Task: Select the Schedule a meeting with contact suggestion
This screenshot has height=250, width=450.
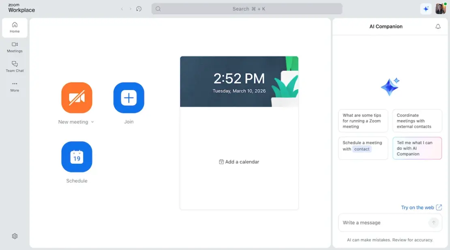Action: tap(363, 148)
